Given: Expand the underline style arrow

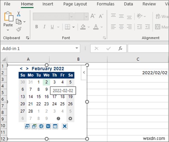Looking at the screenshot, I should pos(58,27).
